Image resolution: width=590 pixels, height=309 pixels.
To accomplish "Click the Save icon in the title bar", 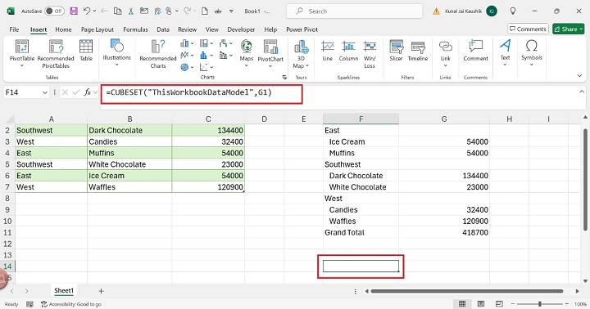I will pos(74,11).
